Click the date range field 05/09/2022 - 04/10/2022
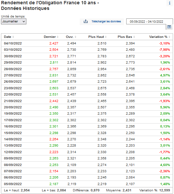Image resolution: width=174 pixels, height=194 pixels. [x=149, y=21]
